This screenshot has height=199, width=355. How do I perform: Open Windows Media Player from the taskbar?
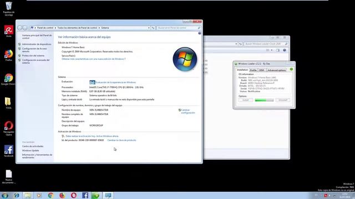tap(39, 195)
